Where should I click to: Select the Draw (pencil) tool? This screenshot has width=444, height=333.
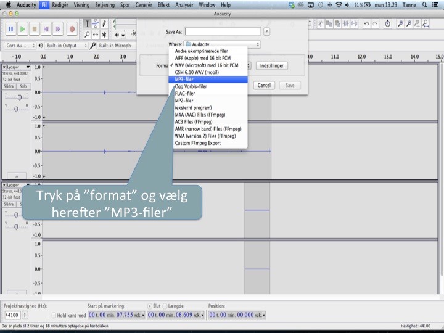click(x=104, y=24)
